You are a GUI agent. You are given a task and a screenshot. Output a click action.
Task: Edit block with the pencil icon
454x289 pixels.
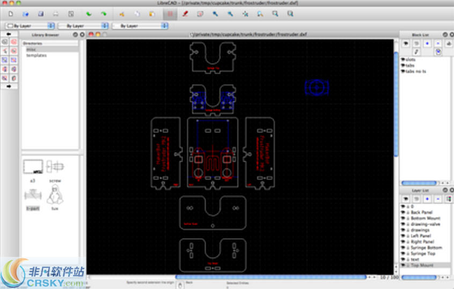[x=416, y=52]
